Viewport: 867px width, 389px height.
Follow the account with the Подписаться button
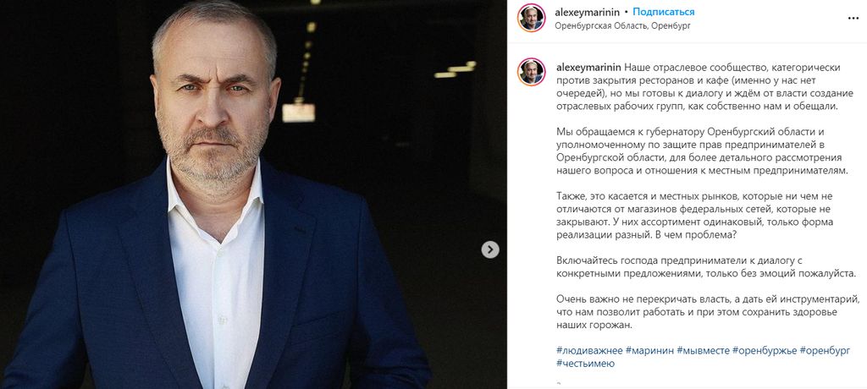coord(664,12)
